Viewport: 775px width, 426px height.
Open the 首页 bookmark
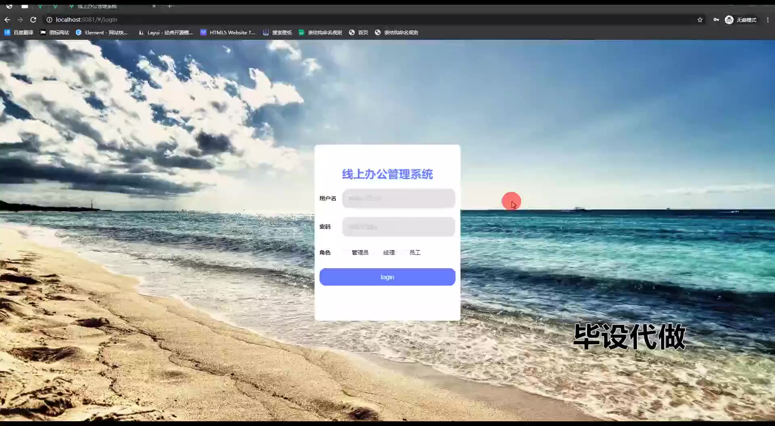(x=358, y=33)
